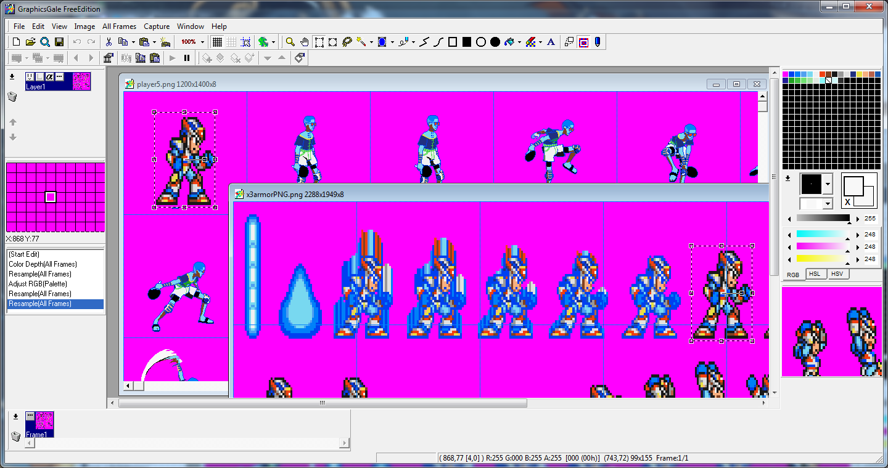This screenshot has height=468, width=888.
Task: Toggle alpha channel button on Layer1
Action: point(50,76)
